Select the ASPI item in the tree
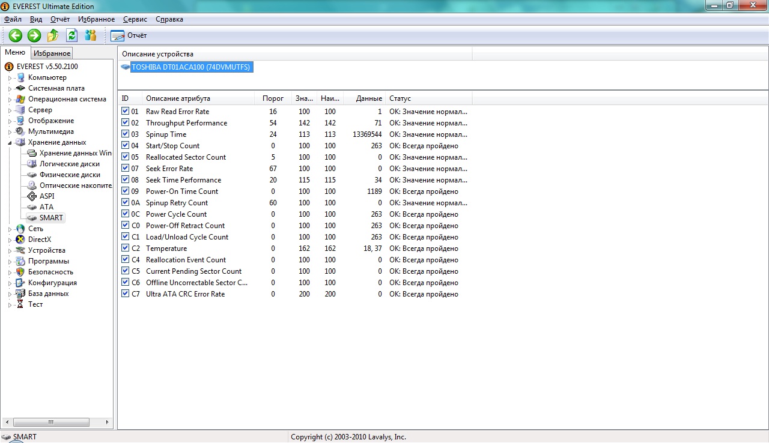Screen dimensions: 769x443 47,196
